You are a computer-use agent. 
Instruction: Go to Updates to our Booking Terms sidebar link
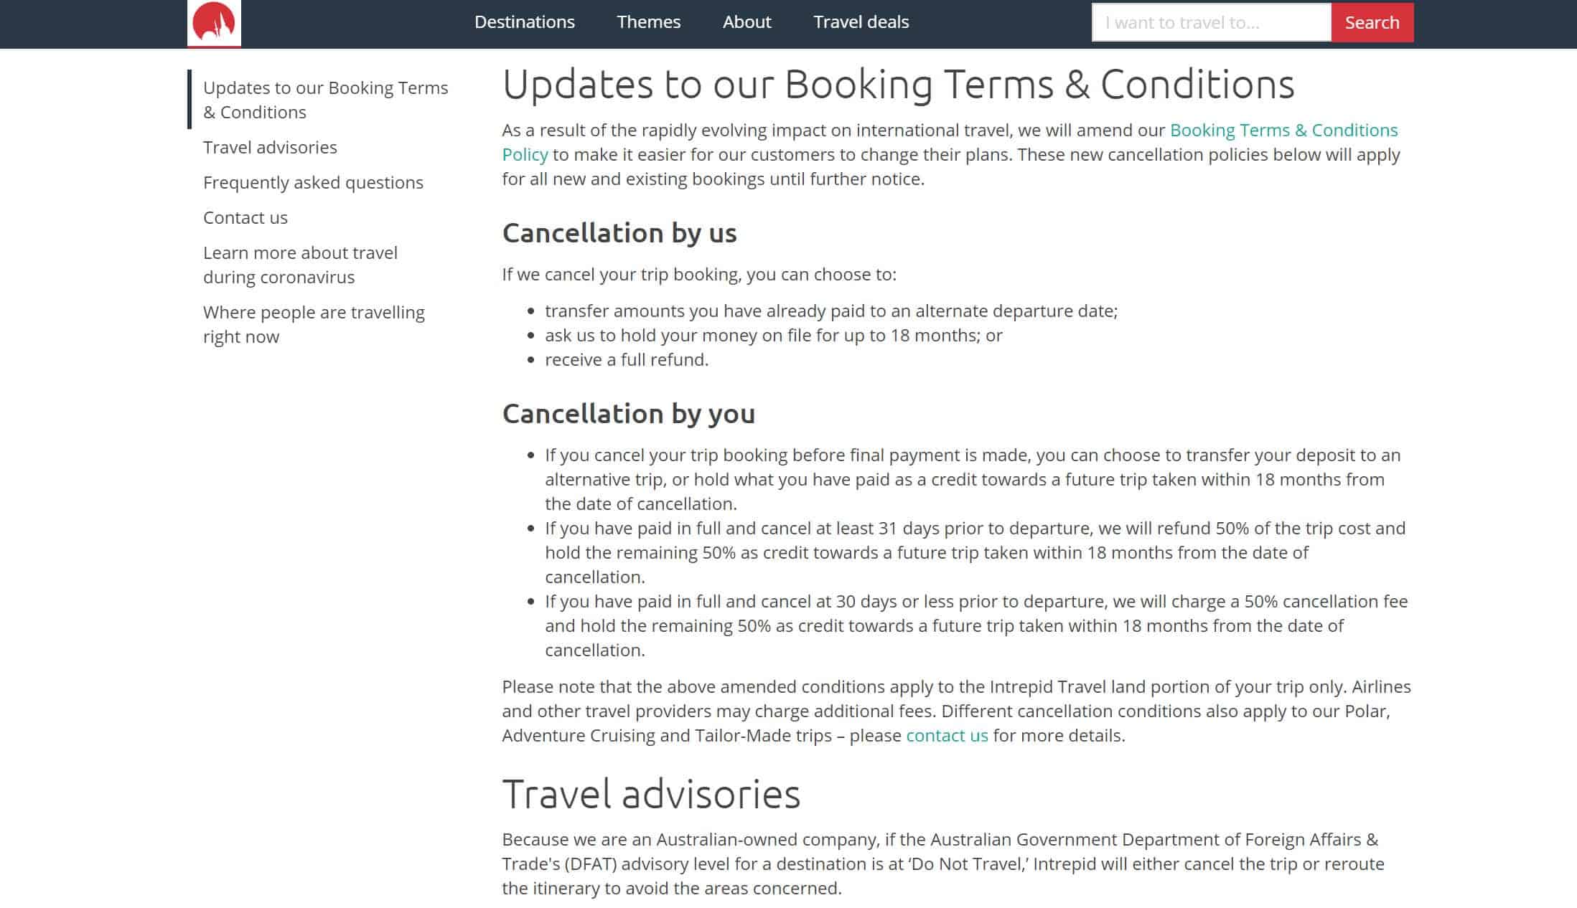tap(326, 100)
